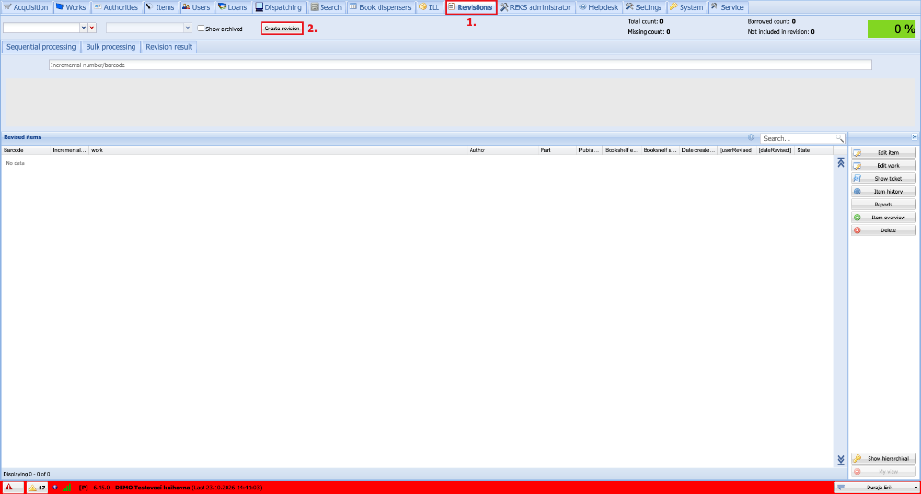Sort by Incremental column header
Image resolution: width=921 pixels, height=494 pixels.
point(69,150)
